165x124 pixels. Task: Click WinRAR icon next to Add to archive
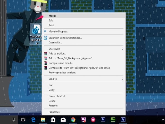pyautogui.click(x=45, y=53)
